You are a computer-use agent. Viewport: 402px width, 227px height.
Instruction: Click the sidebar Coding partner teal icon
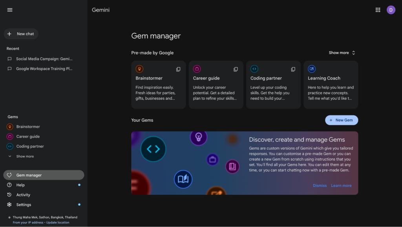point(10,146)
